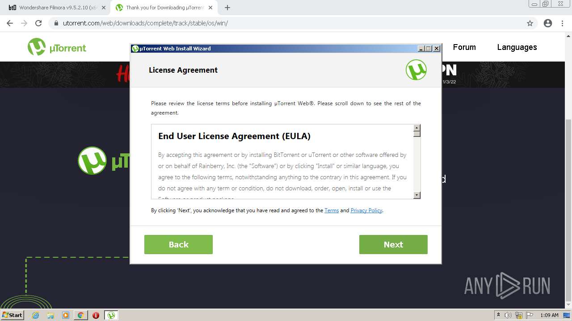Bookmark this page with star icon
Viewport: 572px width, 321px height.
[530, 23]
